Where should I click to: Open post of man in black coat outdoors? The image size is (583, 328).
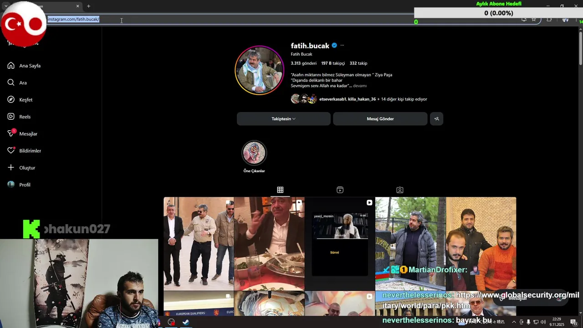click(x=410, y=244)
